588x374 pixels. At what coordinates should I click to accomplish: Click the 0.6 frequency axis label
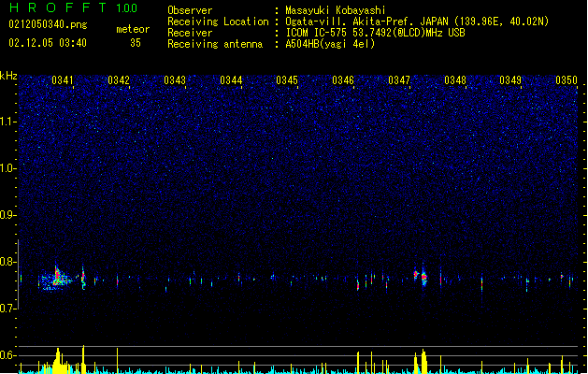[x=8, y=355]
